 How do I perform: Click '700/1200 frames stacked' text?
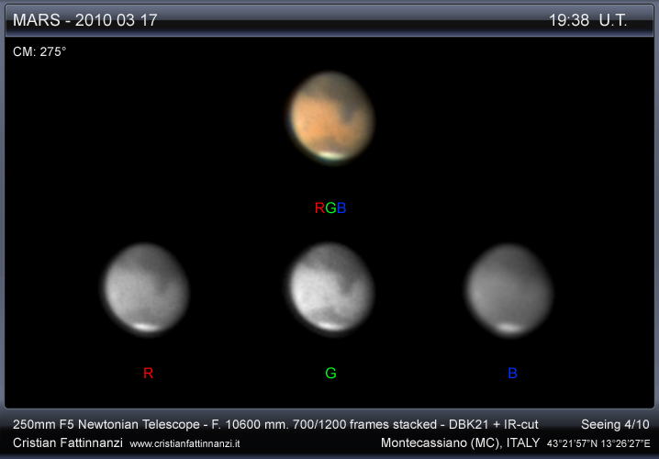tap(364, 424)
